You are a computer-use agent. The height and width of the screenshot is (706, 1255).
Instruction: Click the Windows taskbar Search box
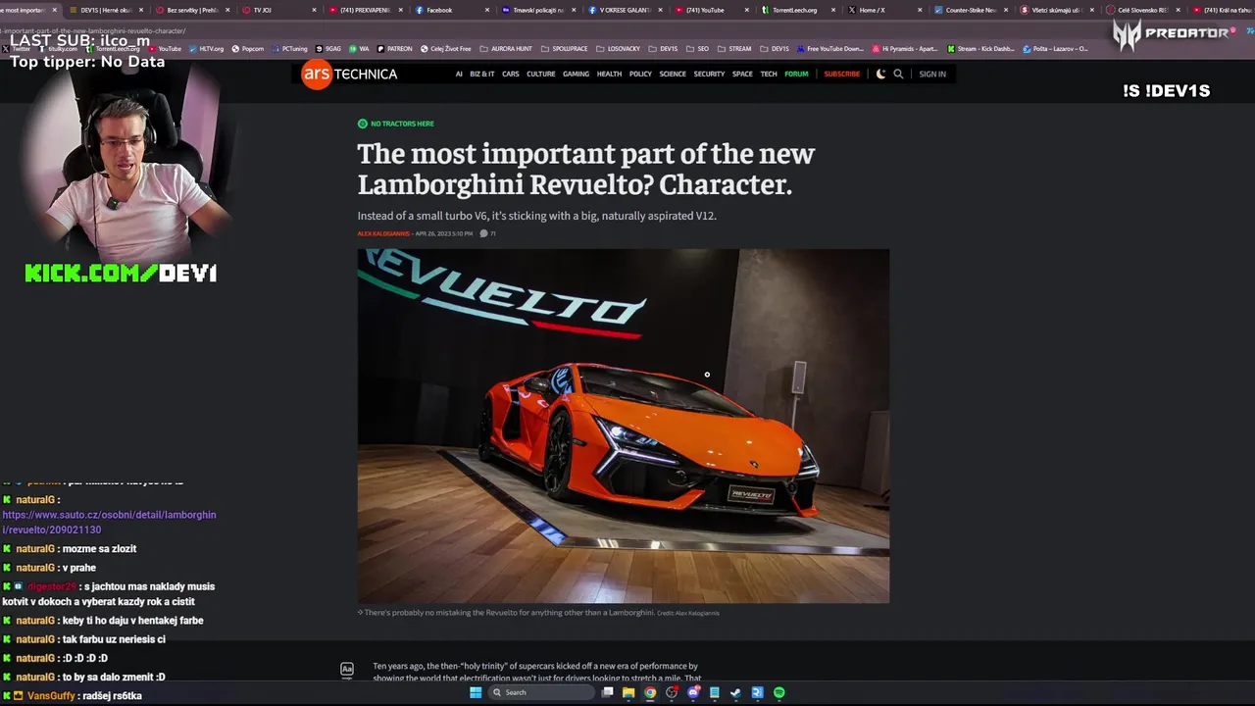click(542, 692)
